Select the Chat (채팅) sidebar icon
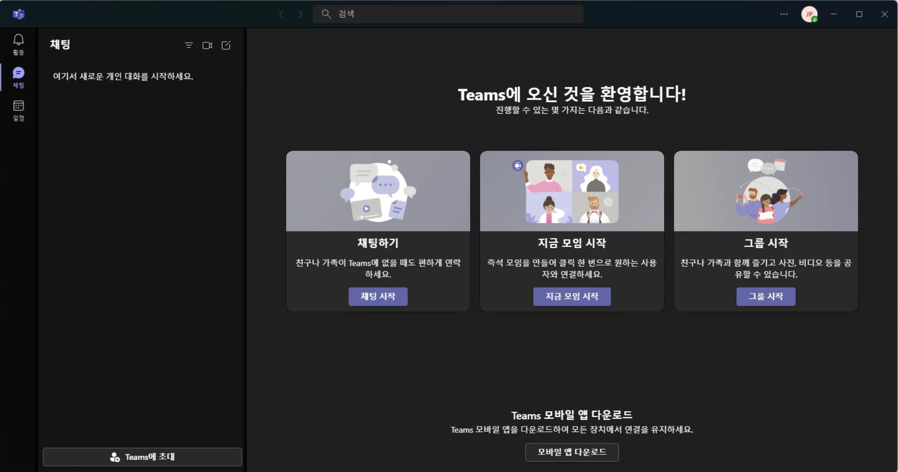This screenshot has width=898, height=472. click(x=19, y=78)
